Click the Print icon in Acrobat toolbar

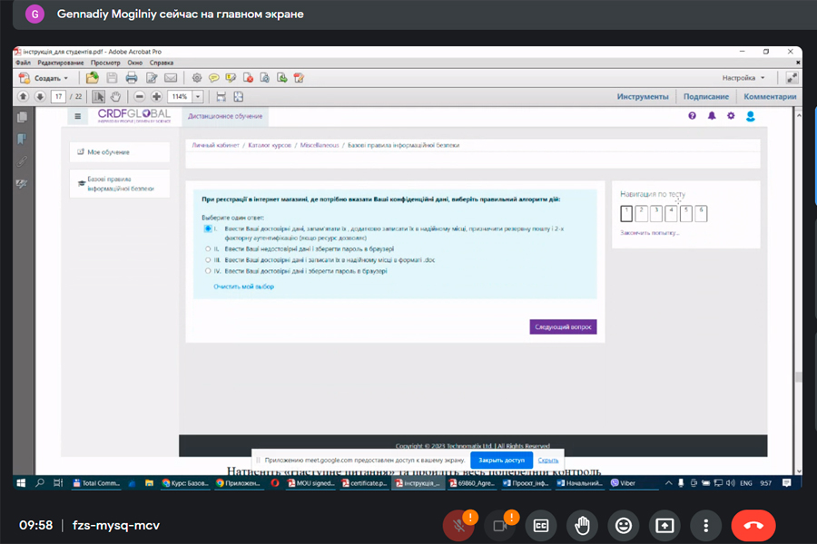pos(132,78)
